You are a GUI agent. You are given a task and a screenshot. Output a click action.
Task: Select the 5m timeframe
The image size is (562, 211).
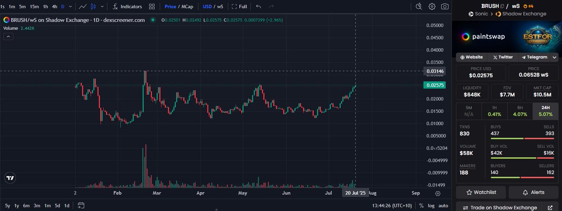coord(22,7)
